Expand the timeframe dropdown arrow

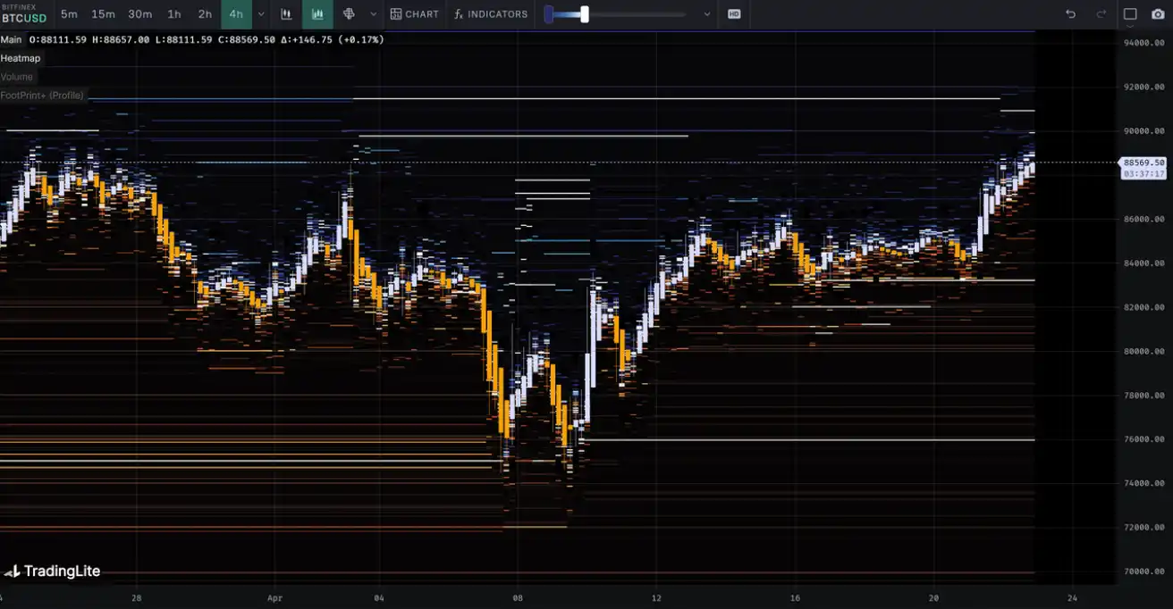261,14
